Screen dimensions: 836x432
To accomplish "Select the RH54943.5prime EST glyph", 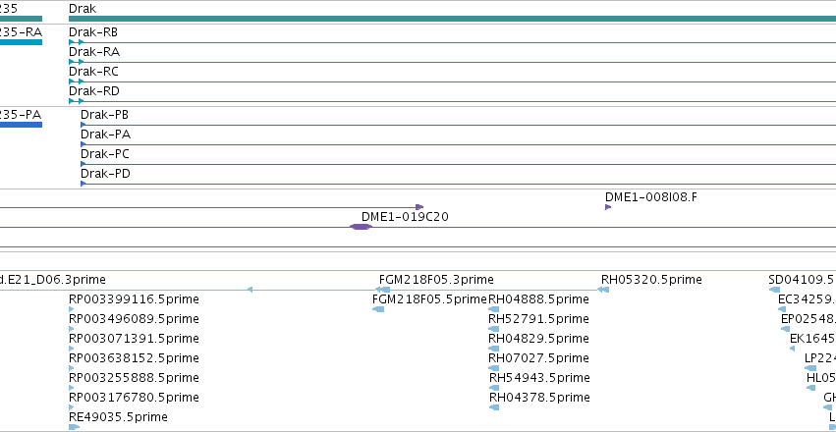I will (x=494, y=388).
